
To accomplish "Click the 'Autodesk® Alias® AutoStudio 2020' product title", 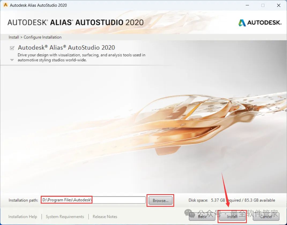I will 66,48.
